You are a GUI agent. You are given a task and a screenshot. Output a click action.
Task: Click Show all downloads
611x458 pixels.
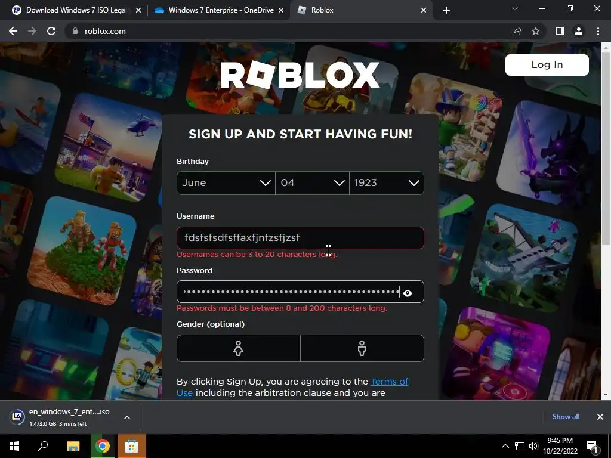pyautogui.click(x=566, y=417)
